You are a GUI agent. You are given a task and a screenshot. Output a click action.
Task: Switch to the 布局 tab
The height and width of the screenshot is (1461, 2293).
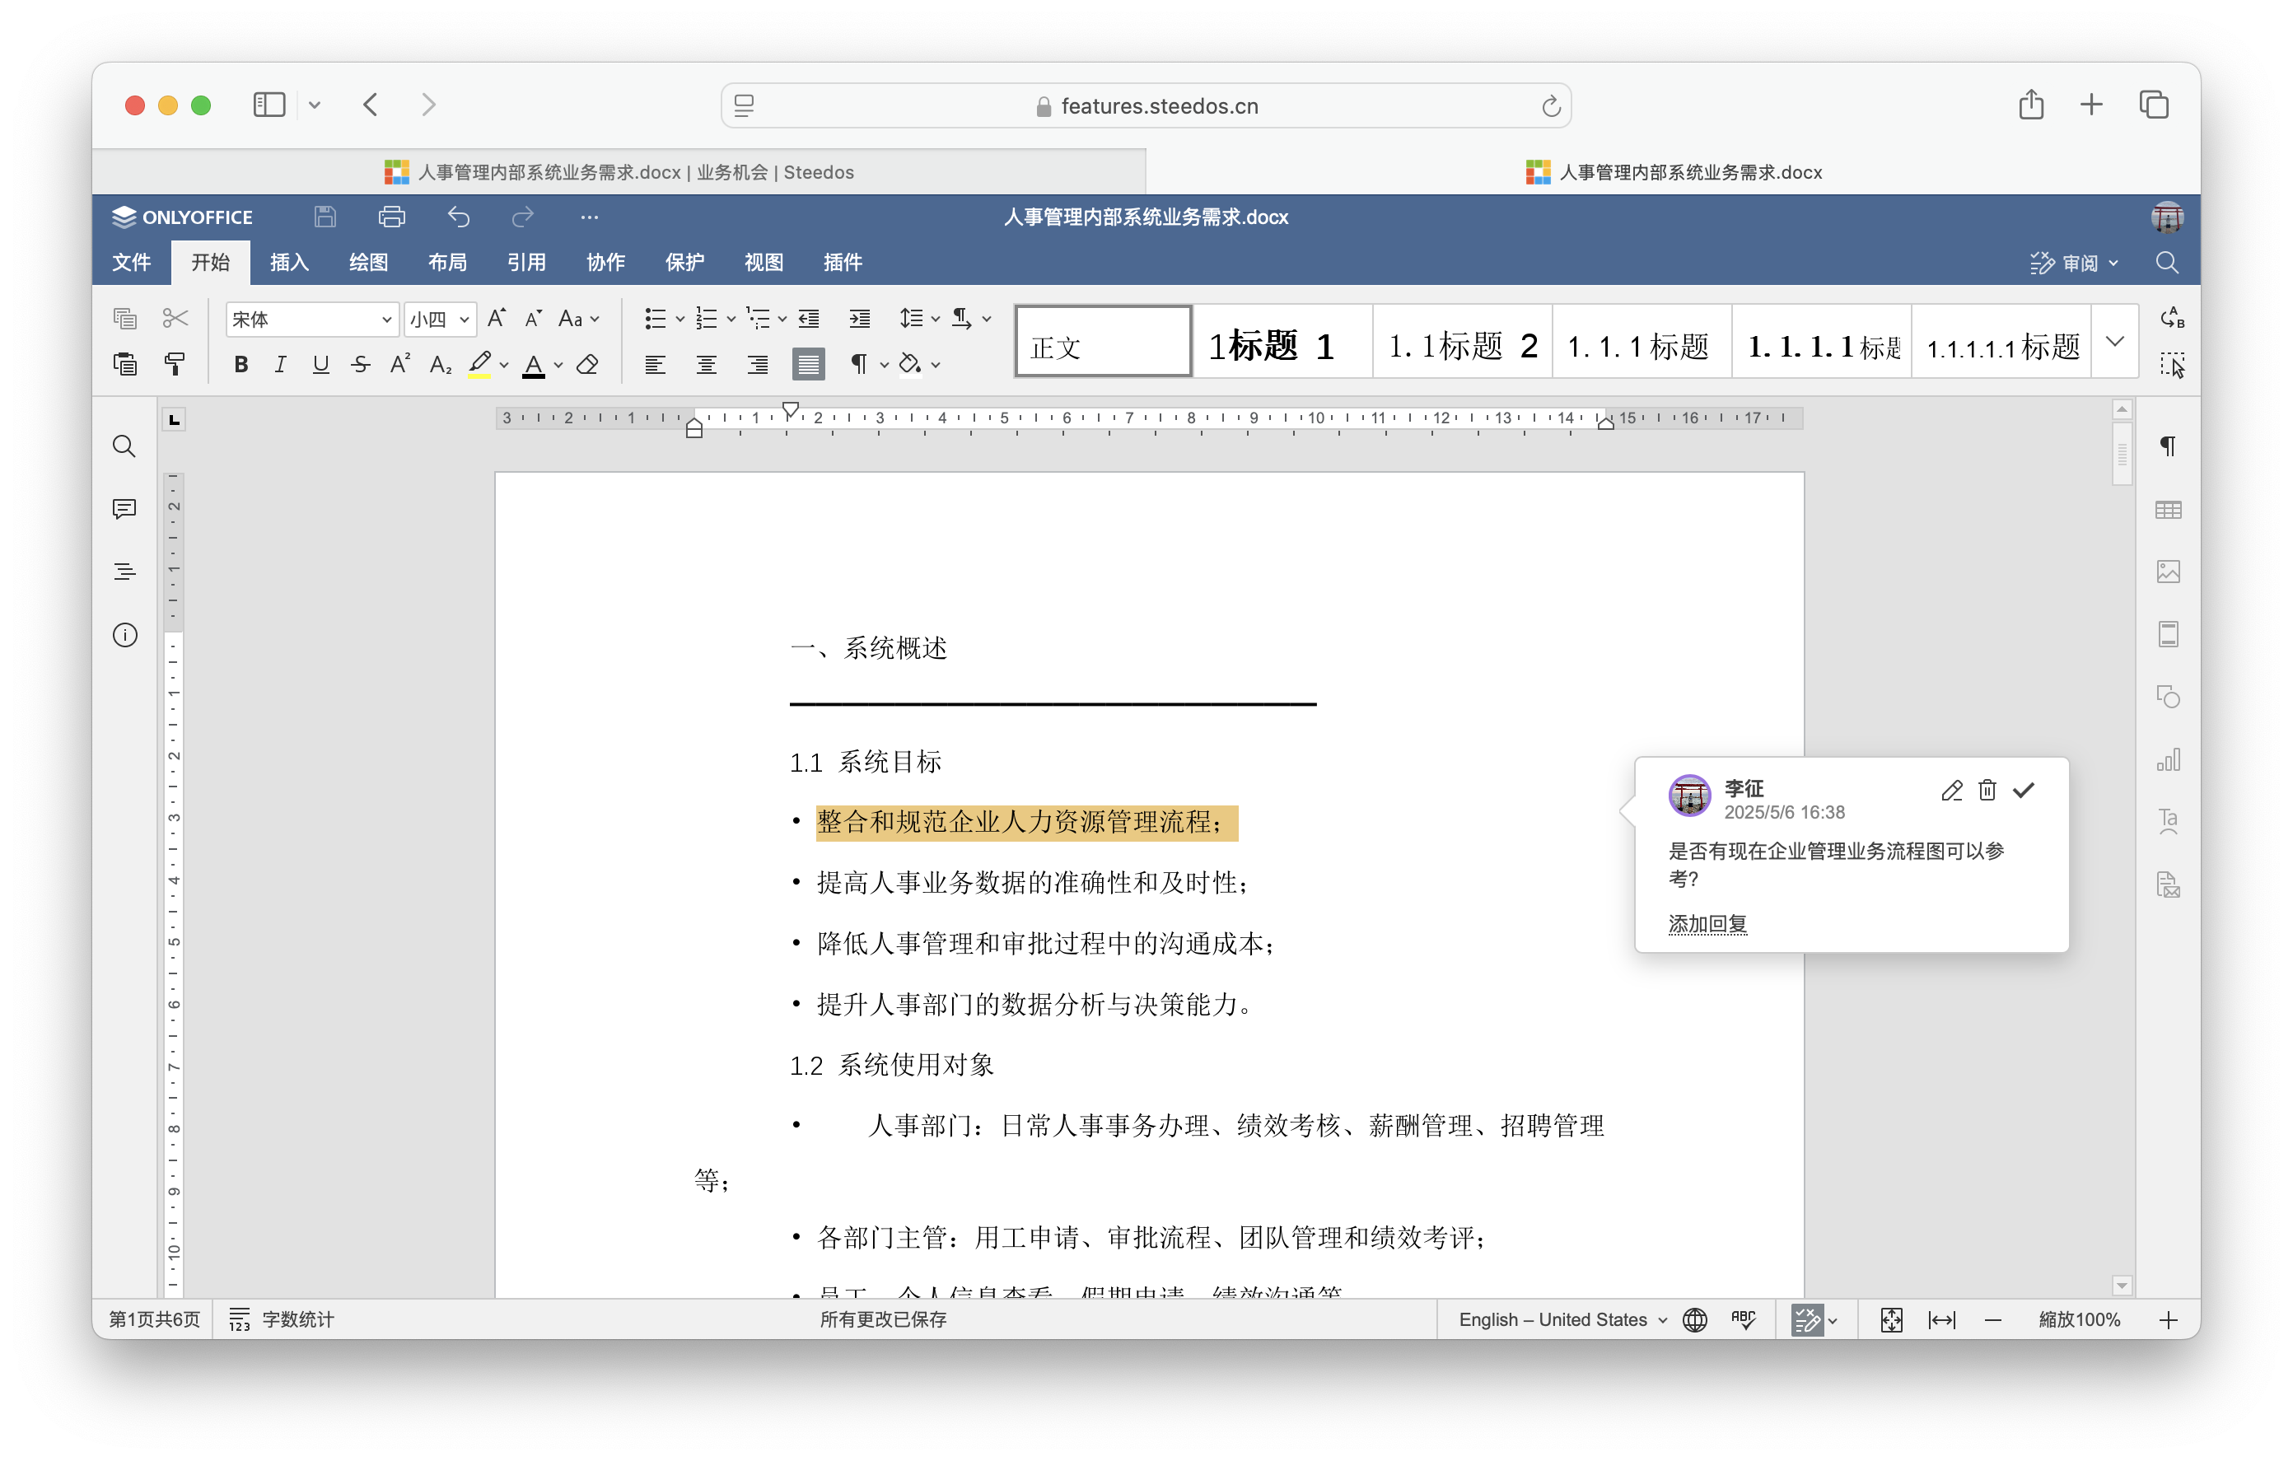click(x=447, y=262)
